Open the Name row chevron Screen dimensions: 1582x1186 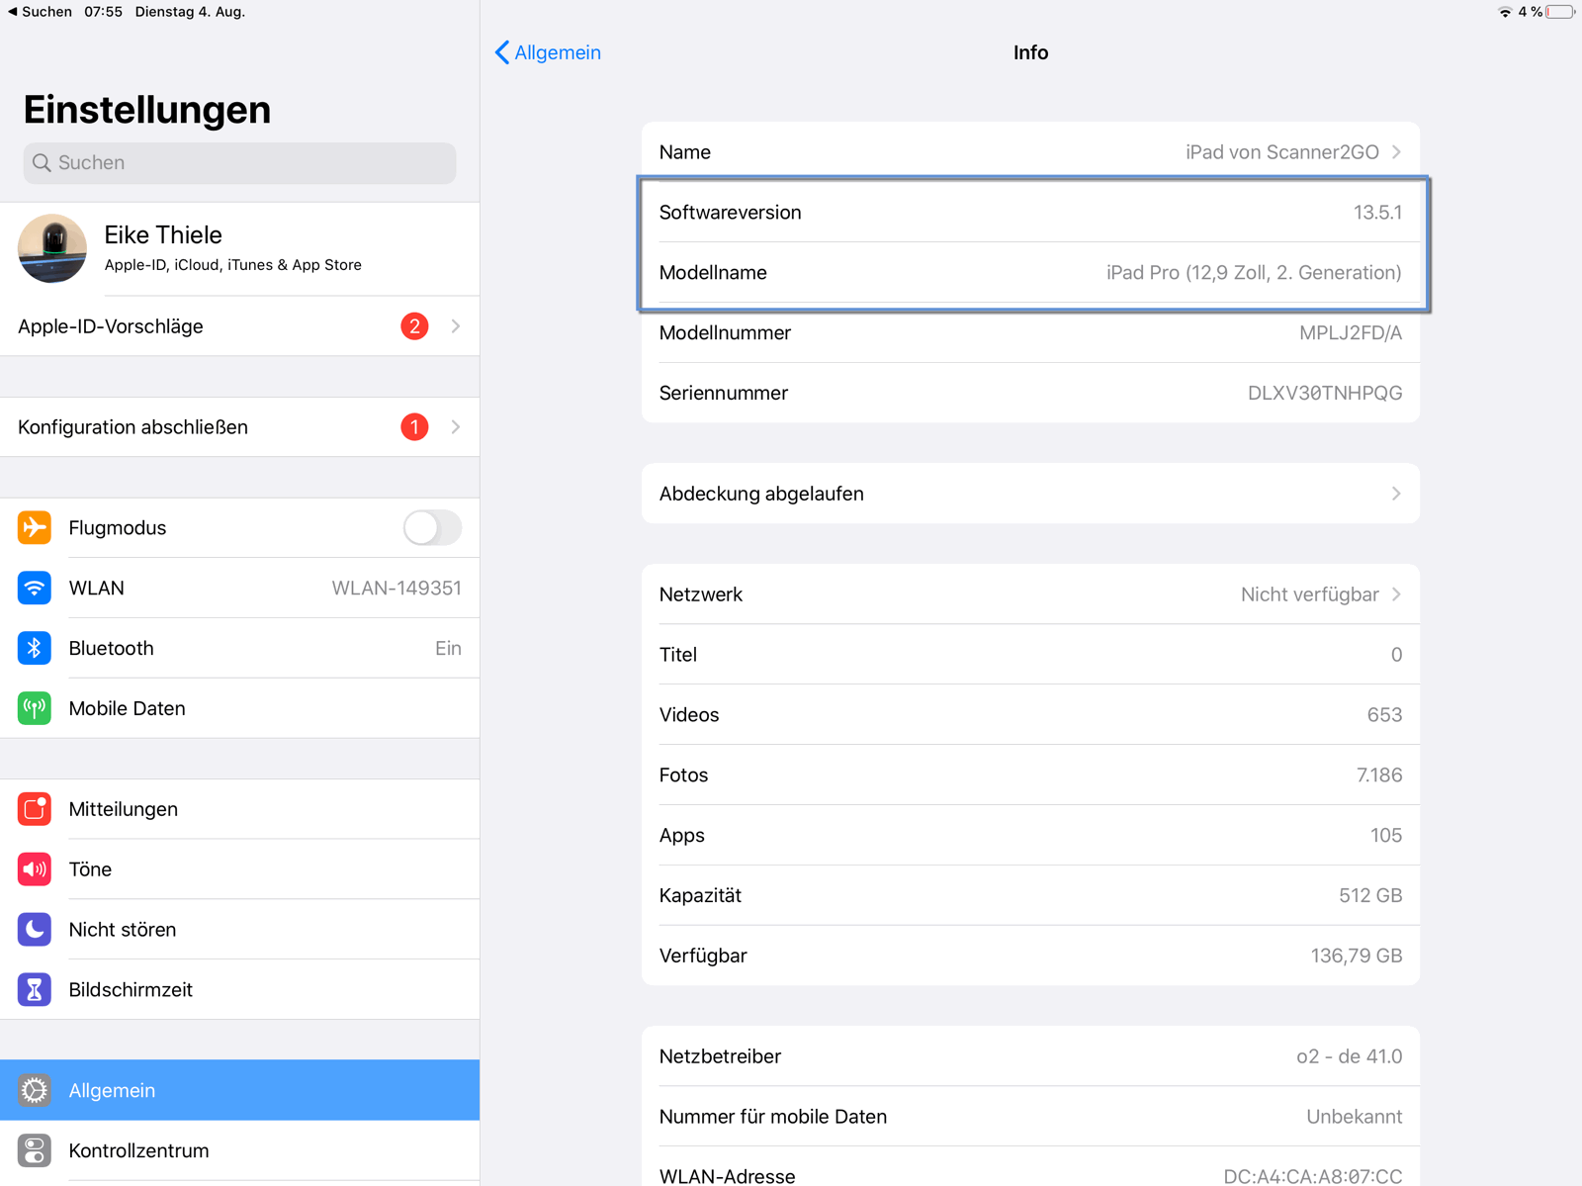point(1396,151)
